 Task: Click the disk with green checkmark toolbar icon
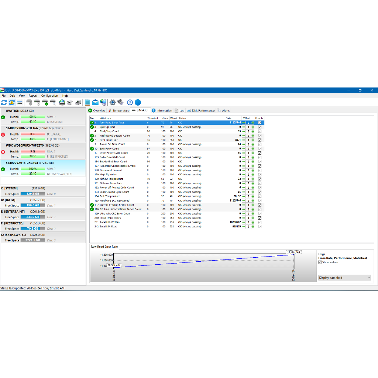45,103
